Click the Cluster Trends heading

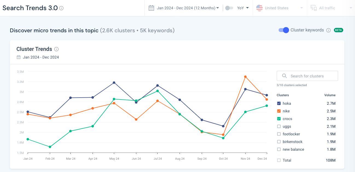pyautogui.click(x=34, y=49)
